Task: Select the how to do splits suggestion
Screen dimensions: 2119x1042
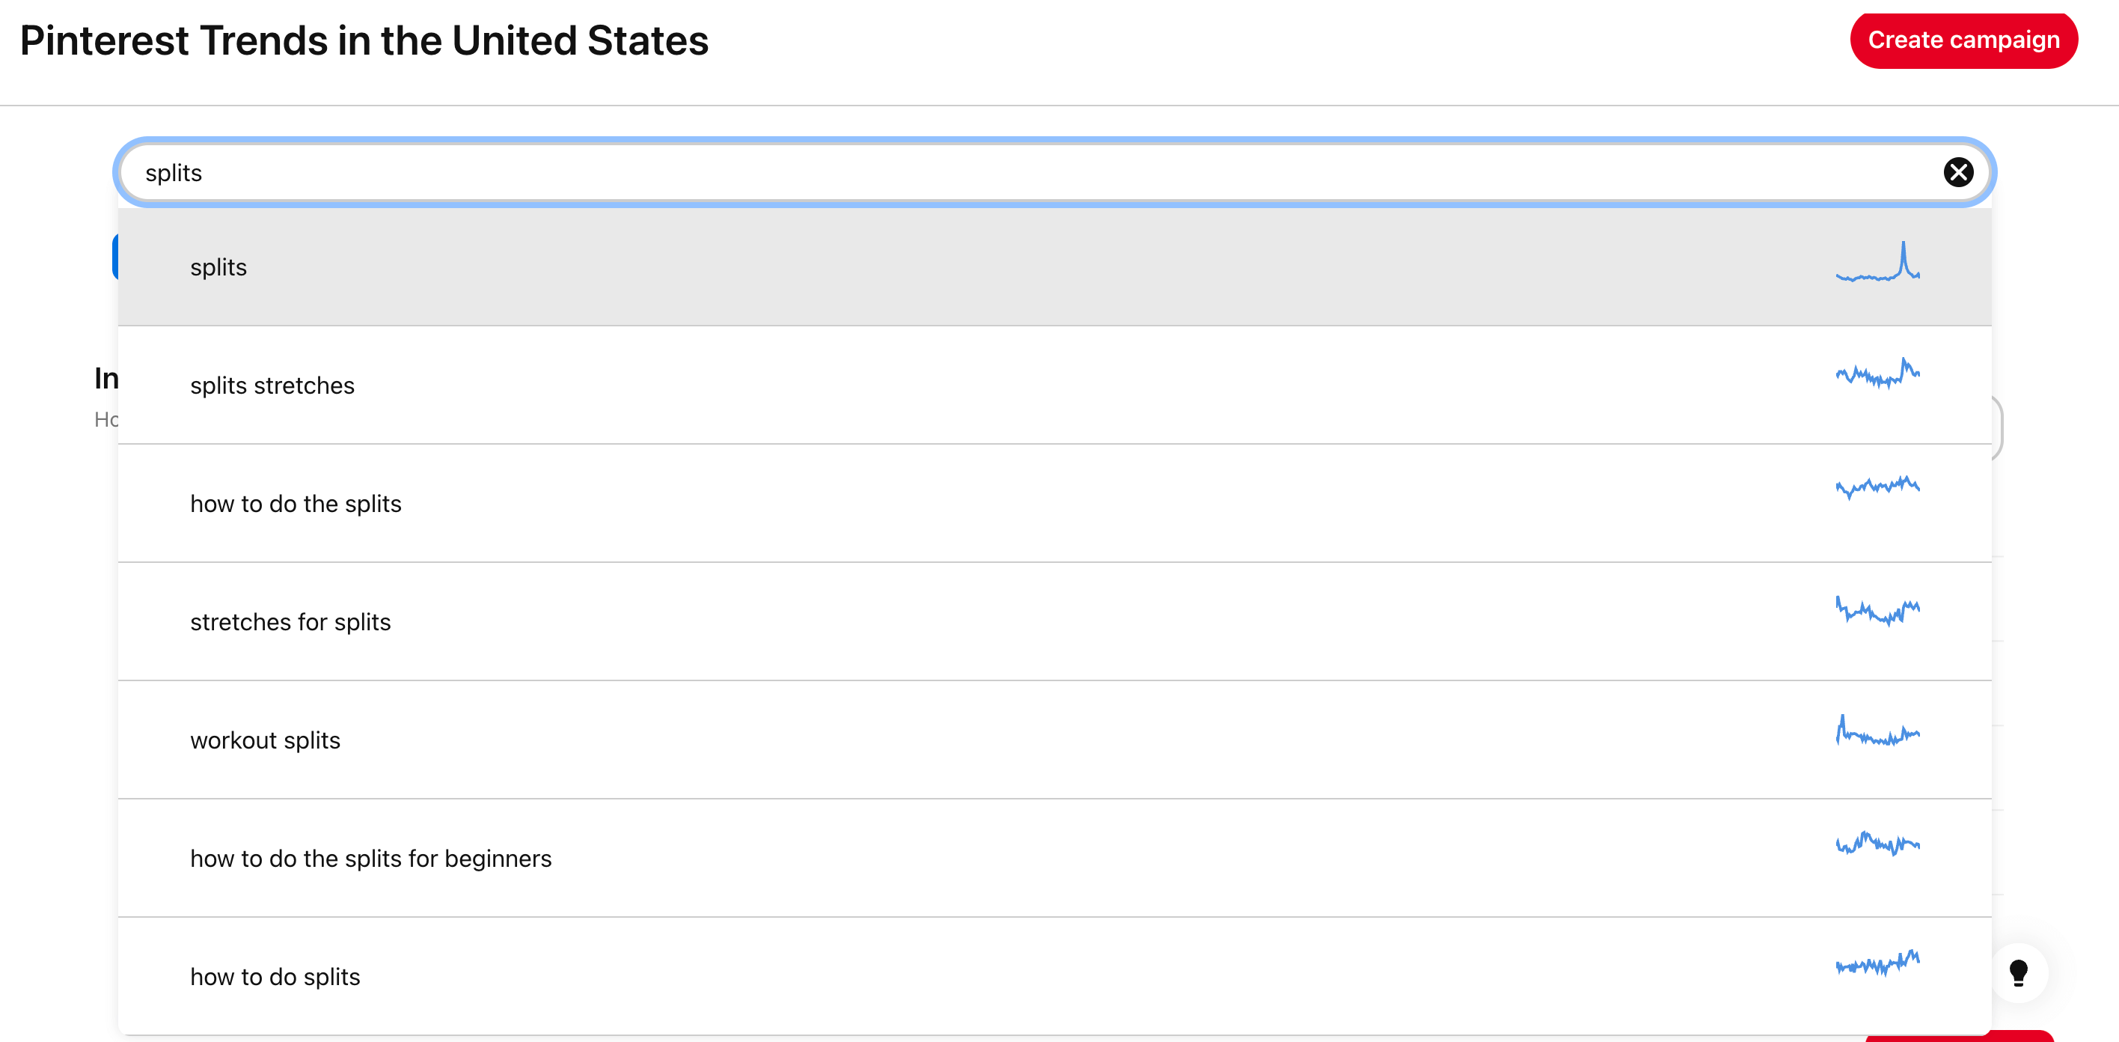Action: (x=1054, y=976)
